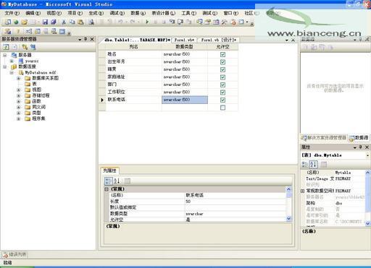Set primary key with key icon

click(x=18, y=31)
